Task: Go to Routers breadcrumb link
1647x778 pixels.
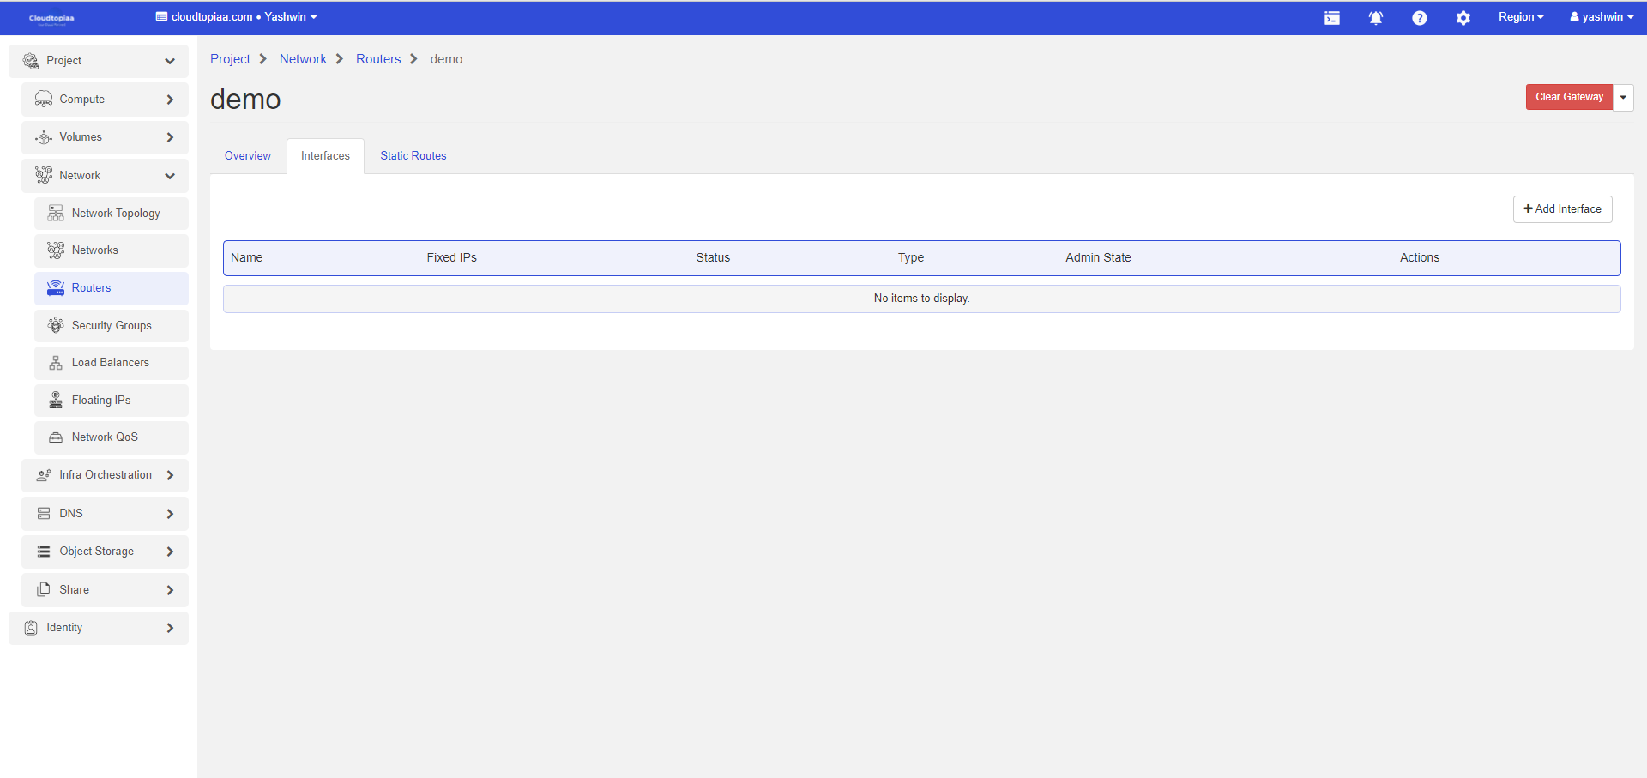Action: tap(377, 59)
